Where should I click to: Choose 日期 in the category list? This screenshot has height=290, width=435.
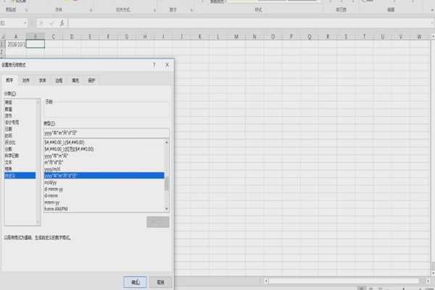pyautogui.click(x=9, y=130)
